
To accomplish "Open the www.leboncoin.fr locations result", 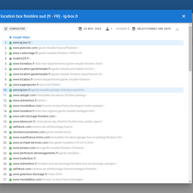I will pyautogui.click(x=57, y=122).
